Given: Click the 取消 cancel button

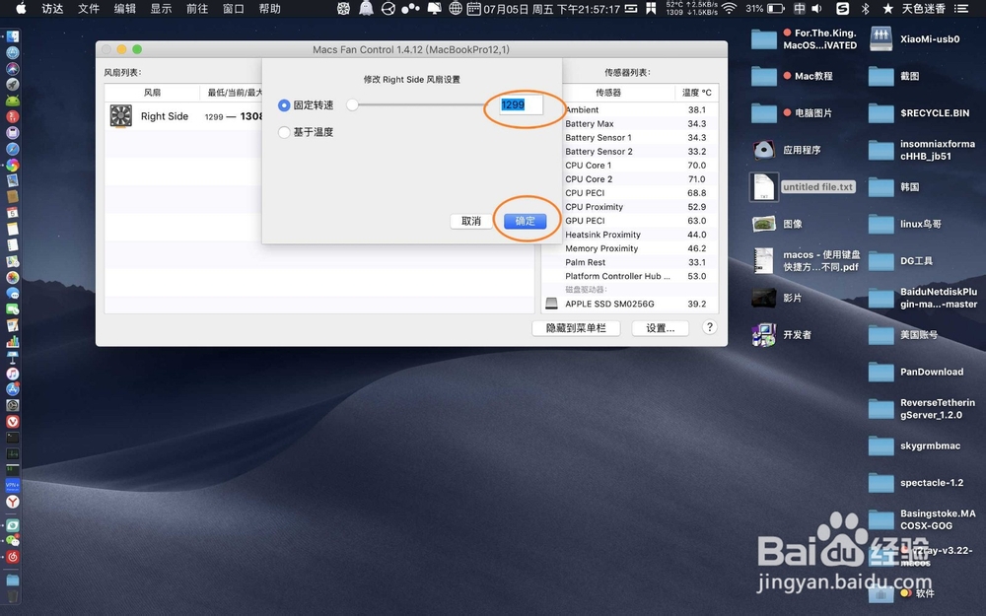Looking at the screenshot, I should coord(471,221).
